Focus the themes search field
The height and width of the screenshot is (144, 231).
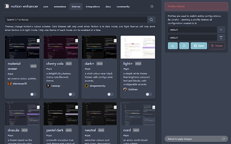tap(76, 19)
